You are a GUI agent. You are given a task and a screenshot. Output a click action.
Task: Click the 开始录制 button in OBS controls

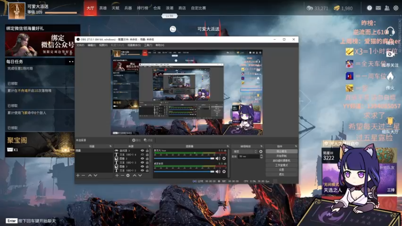tap(281, 156)
